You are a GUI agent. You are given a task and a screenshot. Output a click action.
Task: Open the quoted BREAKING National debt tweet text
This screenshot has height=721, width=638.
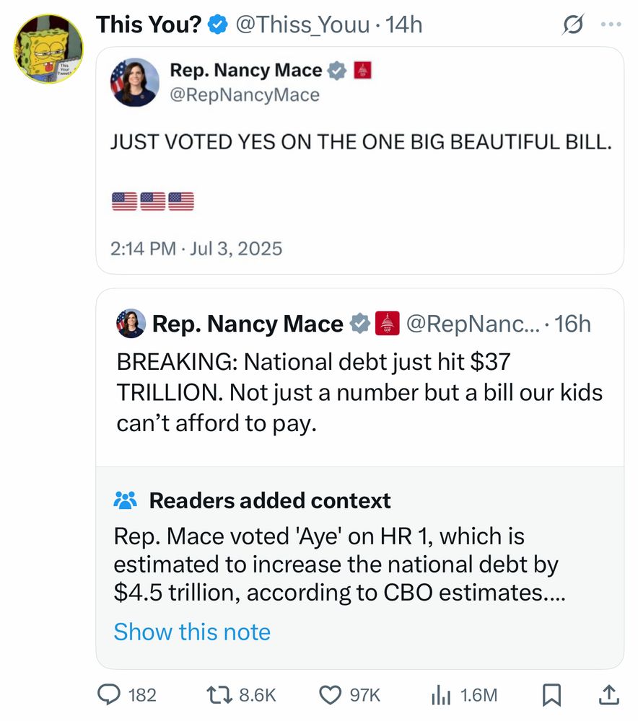point(359,392)
